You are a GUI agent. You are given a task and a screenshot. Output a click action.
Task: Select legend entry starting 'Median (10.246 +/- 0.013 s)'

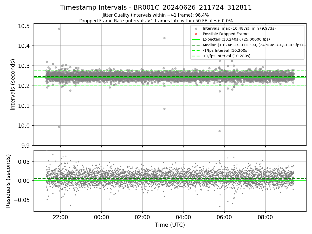[x=253, y=45]
